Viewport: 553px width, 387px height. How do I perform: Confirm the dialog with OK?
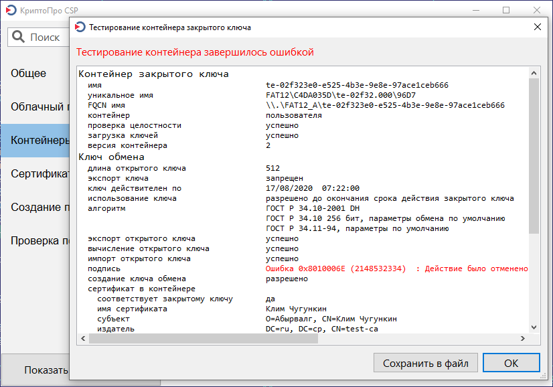pyautogui.click(x=511, y=364)
